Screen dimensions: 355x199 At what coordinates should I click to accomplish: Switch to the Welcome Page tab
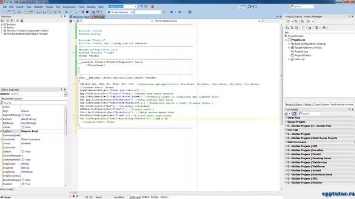click(x=79, y=17)
